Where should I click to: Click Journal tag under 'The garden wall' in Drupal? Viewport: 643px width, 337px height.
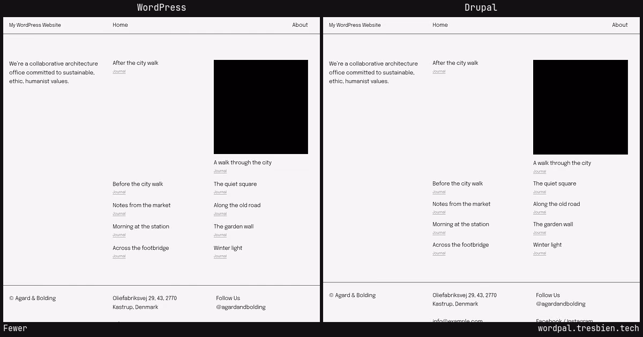pos(540,233)
